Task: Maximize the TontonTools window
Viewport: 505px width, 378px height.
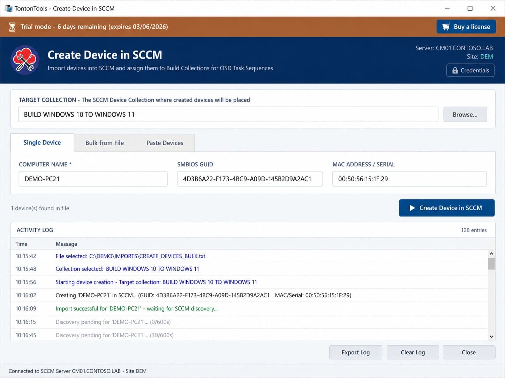Action: pyautogui.click(x=470, y=8)
